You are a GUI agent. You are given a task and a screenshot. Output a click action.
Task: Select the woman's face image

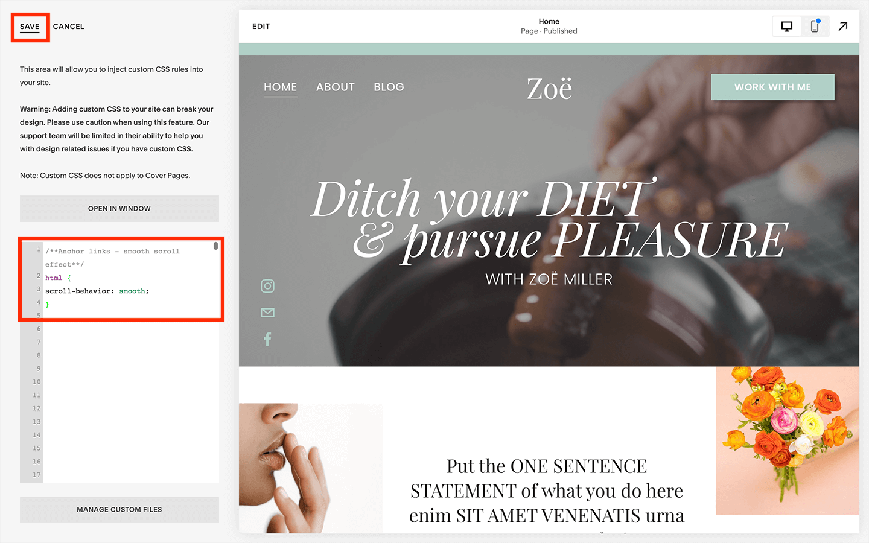pos(310,468)
